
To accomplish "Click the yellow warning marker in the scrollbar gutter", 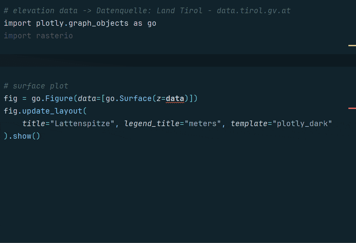I will (x=352, y=46).
